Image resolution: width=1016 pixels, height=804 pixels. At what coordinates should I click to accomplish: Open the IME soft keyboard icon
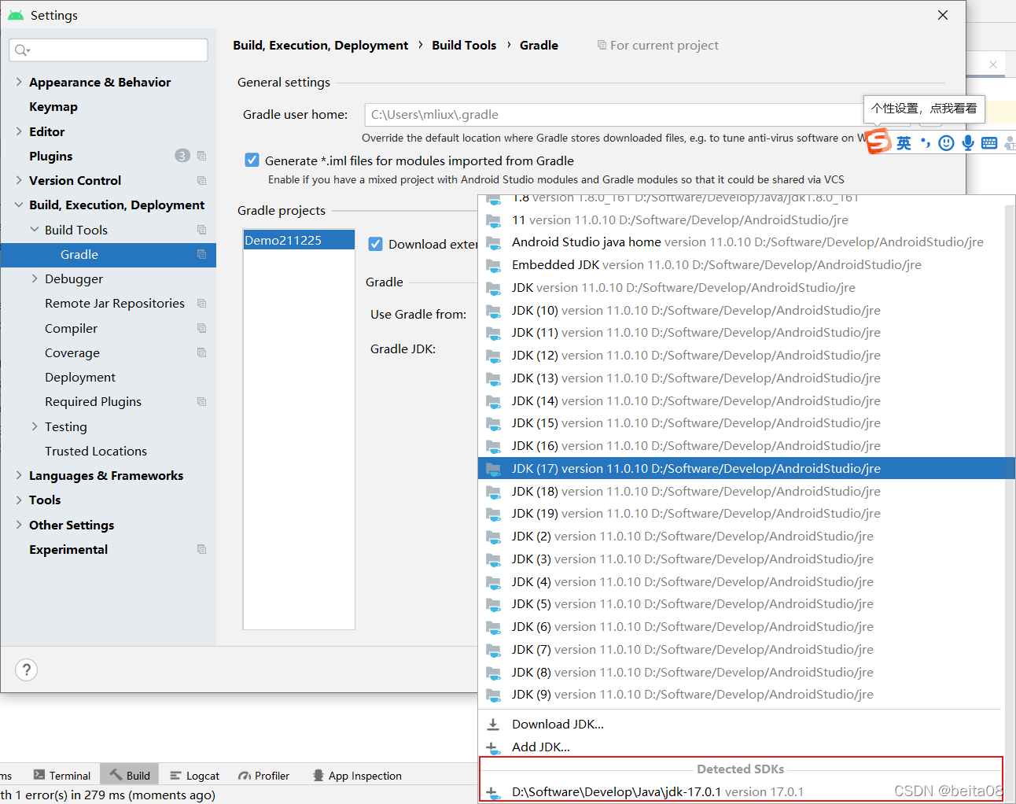(989, 143)
